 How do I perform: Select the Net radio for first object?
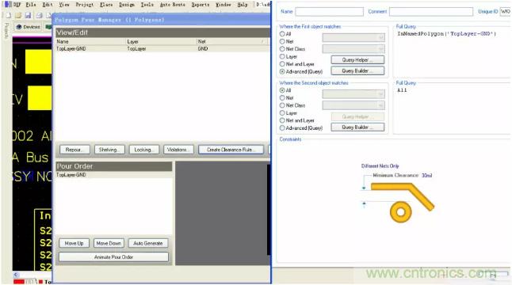click(x=282, y=41)
